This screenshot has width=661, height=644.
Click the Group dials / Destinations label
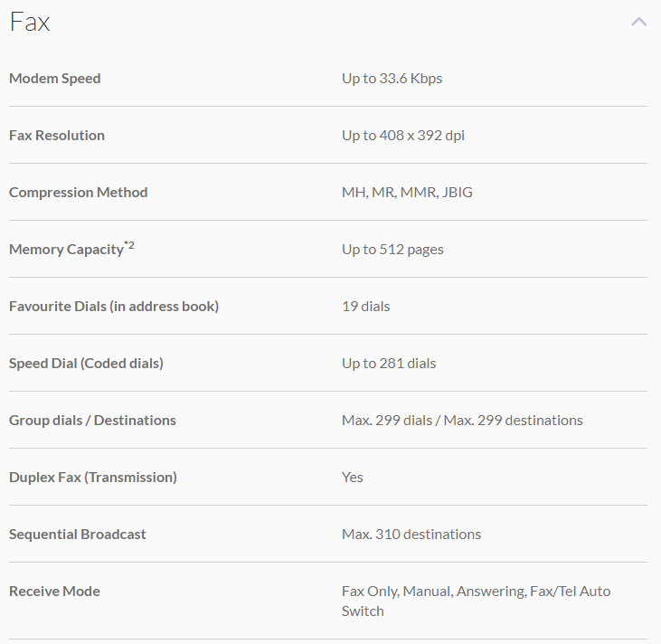click(92, 421)
